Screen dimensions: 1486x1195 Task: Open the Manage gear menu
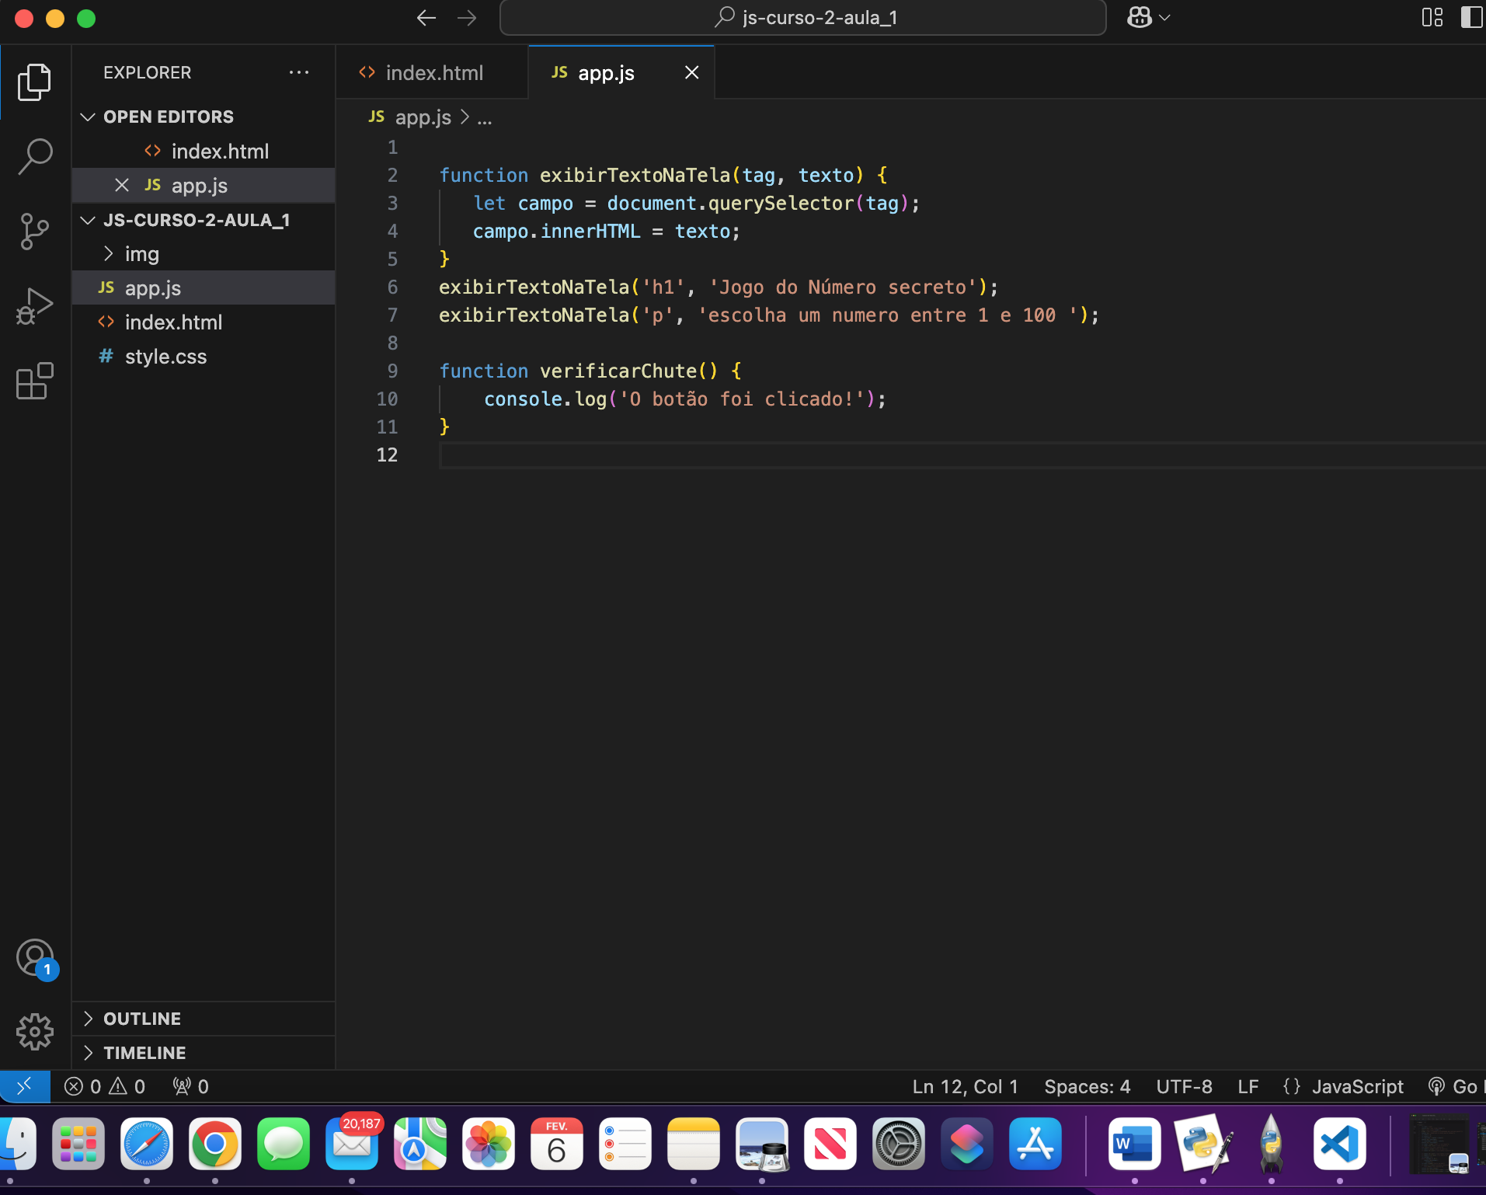(34, 1032)
